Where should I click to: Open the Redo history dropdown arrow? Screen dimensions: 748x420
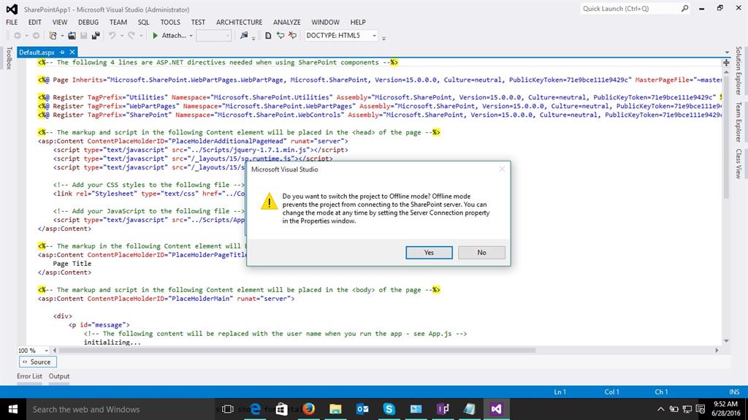tap(141, 36)
